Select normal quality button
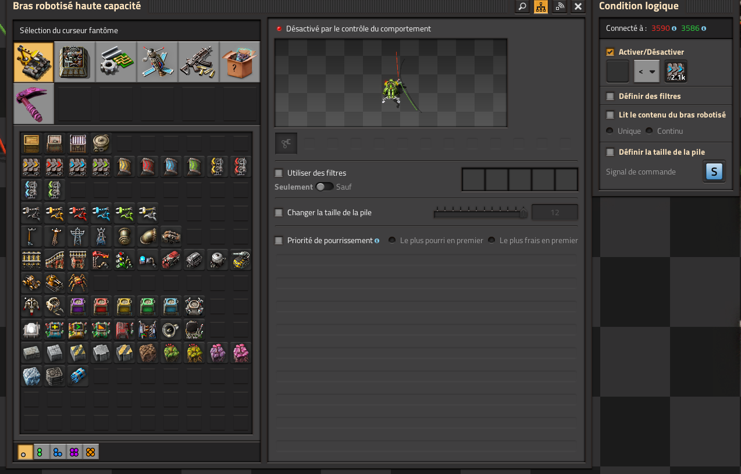The height and width of the screenshot is (474, 741). point(25,452)
